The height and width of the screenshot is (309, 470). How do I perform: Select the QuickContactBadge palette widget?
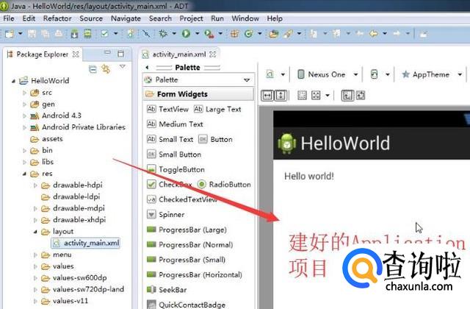(186, 305)
